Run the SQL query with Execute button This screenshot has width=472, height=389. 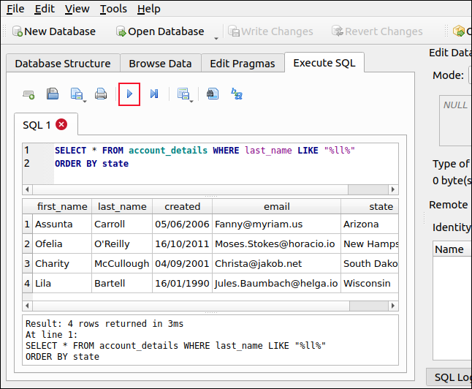(129, 94)
